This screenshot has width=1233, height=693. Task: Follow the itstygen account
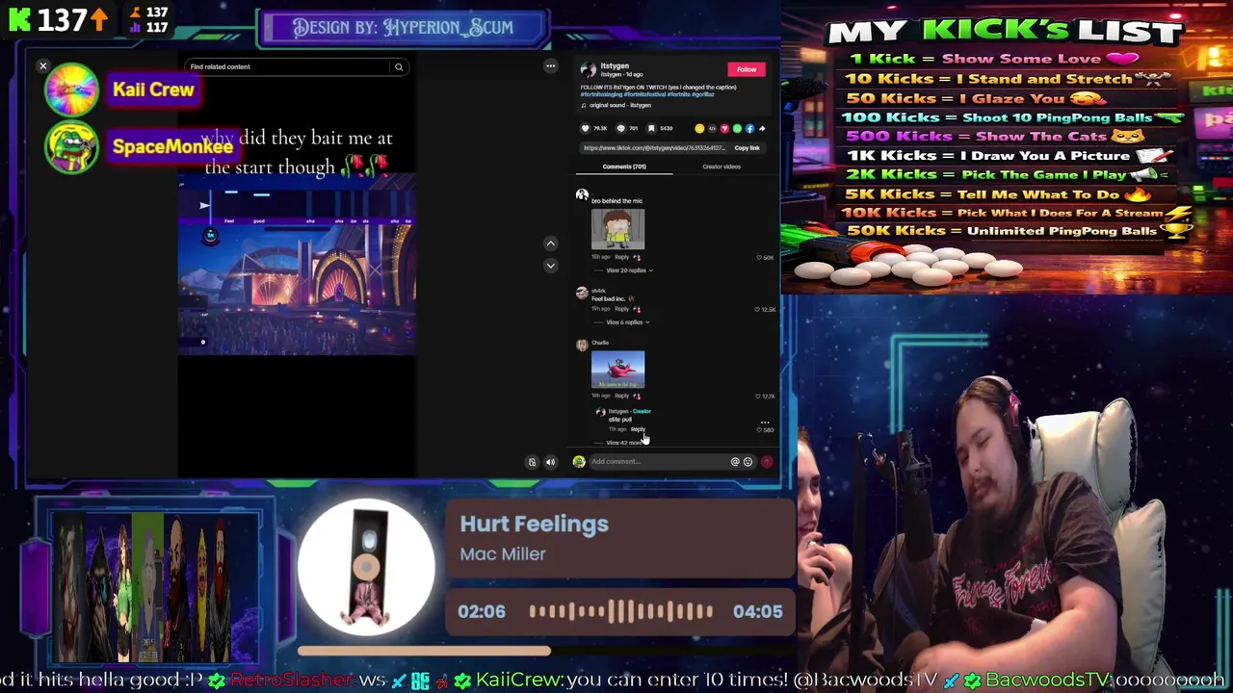coord(747,69)
